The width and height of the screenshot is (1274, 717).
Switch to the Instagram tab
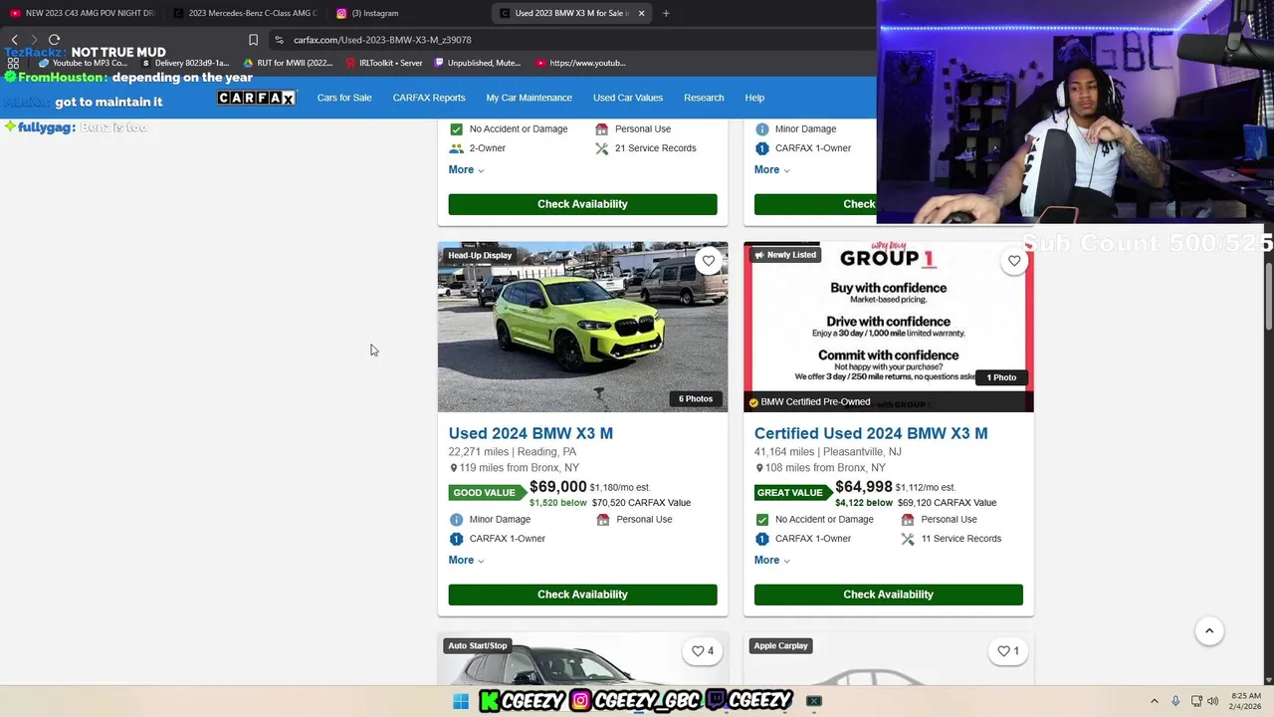[408, 13]
